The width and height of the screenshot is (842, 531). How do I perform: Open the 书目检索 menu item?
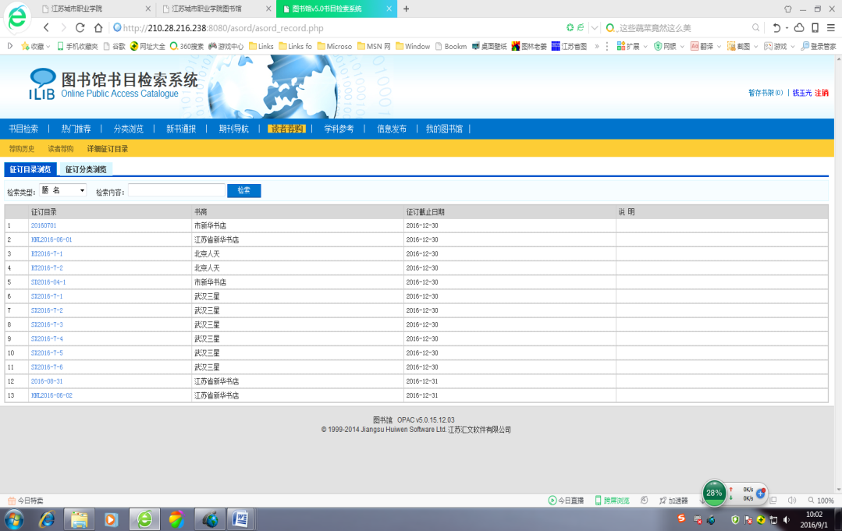pos(23,129)
